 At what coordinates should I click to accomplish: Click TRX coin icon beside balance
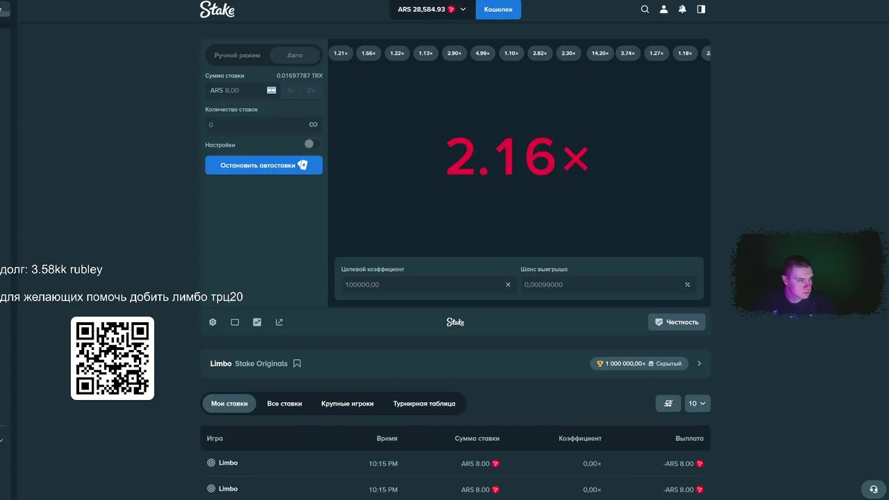point(451,10)
